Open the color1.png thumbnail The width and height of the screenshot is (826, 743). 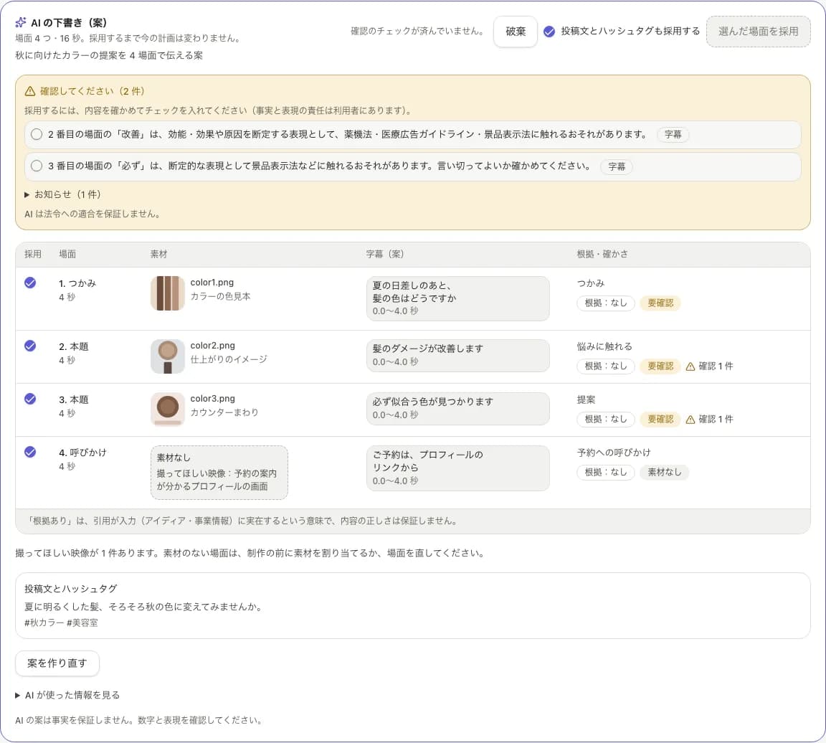168,293
